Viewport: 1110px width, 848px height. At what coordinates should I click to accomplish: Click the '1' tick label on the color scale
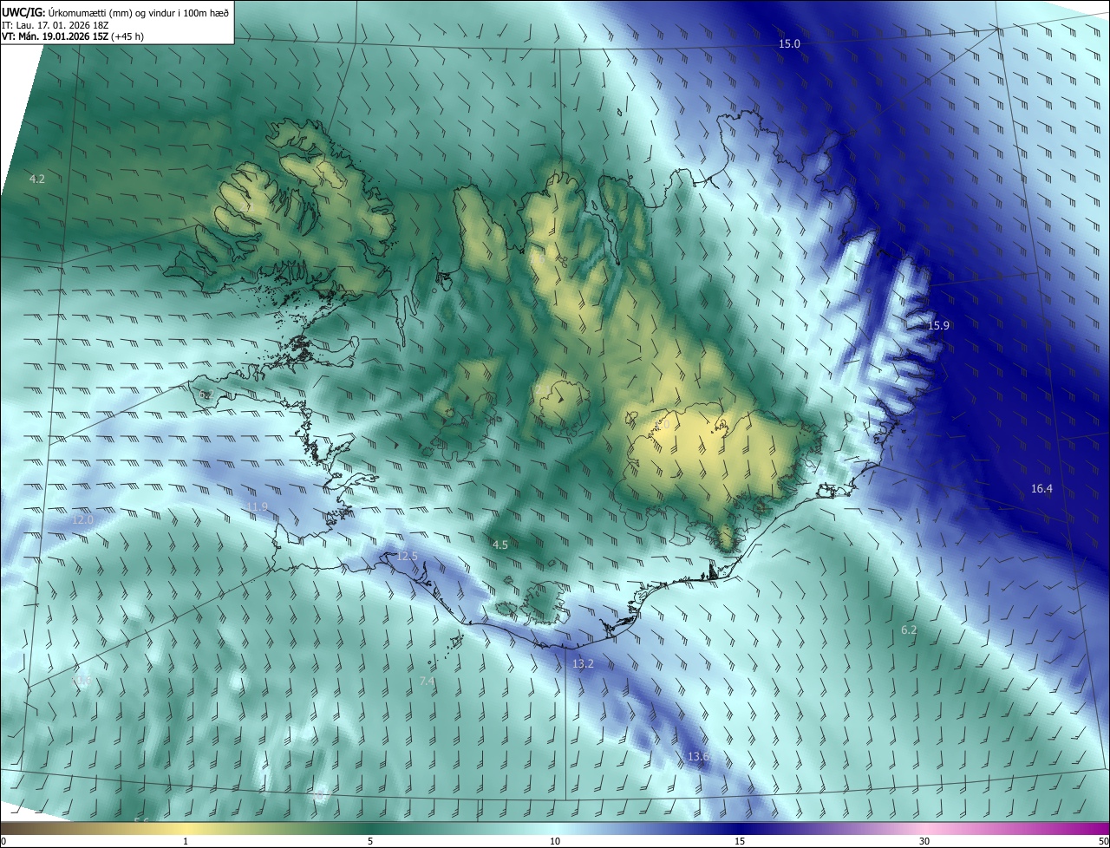(186, 841)
